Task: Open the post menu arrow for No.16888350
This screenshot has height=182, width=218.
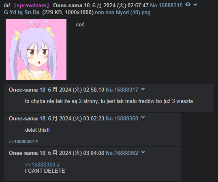Action: 143,118
